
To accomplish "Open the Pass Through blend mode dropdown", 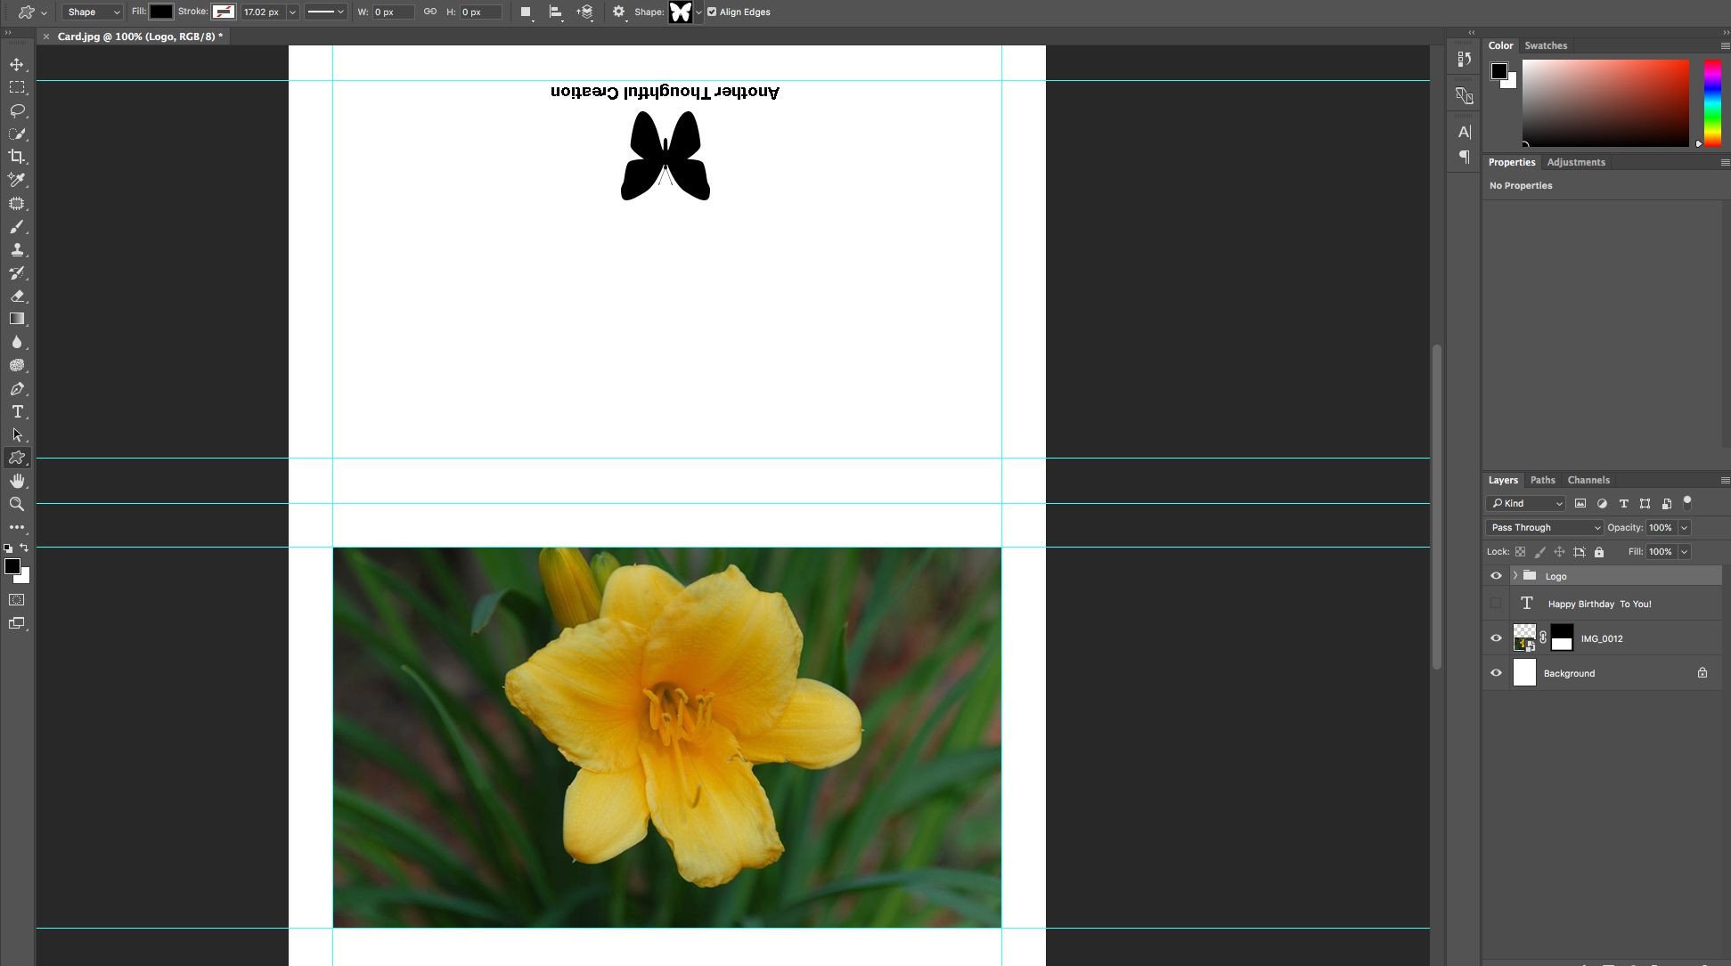I will 1544,527.
